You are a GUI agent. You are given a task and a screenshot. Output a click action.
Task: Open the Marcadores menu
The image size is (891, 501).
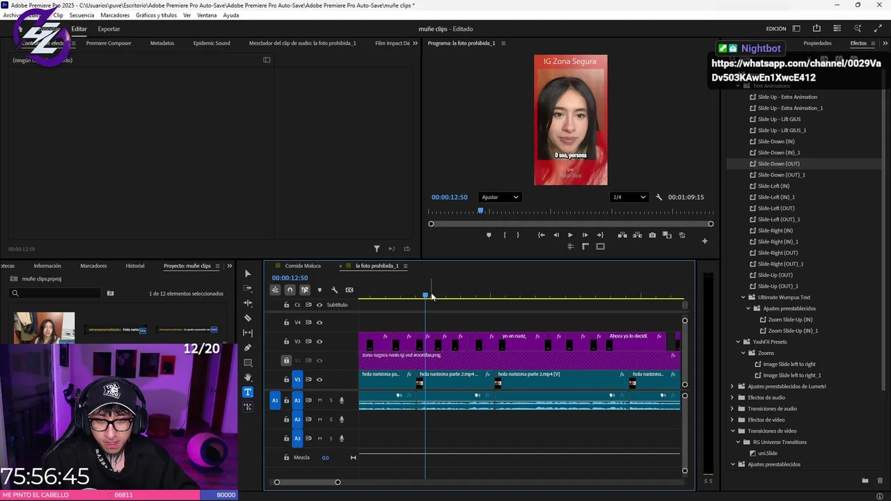click(115, 15)
